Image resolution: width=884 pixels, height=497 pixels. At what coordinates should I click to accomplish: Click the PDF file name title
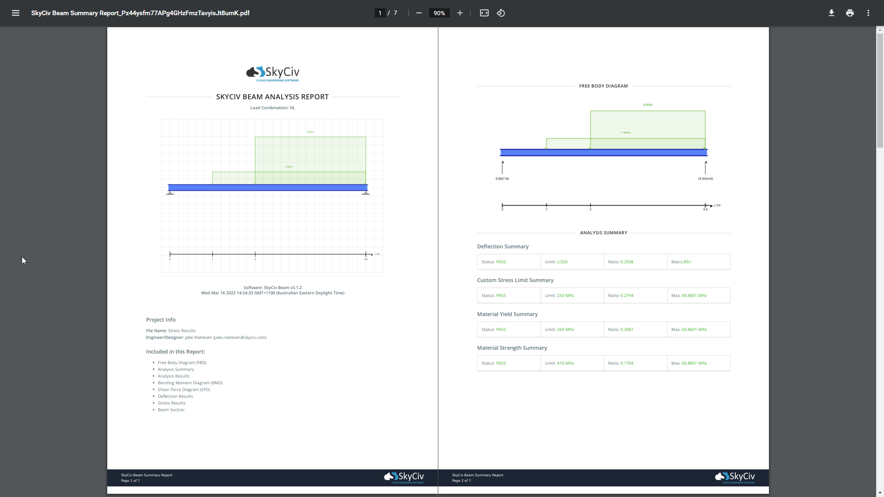coord(140,13)
